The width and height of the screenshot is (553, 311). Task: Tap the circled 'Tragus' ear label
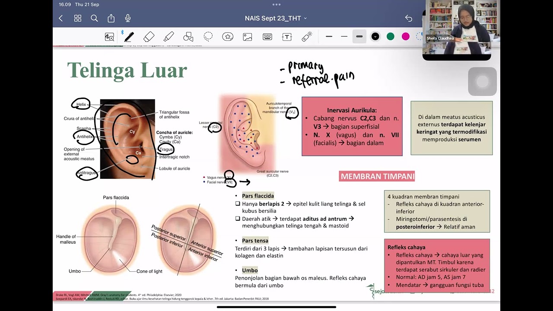(166, 149)
